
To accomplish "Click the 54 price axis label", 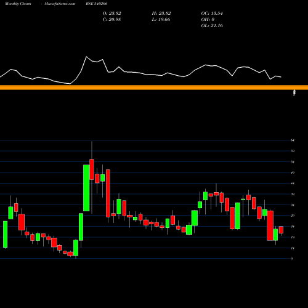I will pos(293,162).
